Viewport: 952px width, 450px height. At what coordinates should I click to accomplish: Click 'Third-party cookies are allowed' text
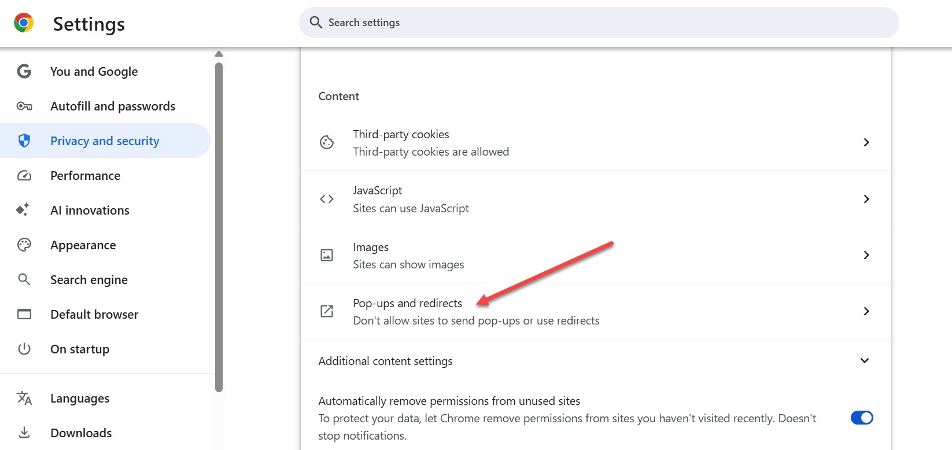pos(431,152)
